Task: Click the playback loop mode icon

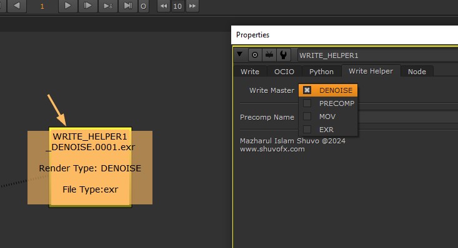Action: click(144, 6)
